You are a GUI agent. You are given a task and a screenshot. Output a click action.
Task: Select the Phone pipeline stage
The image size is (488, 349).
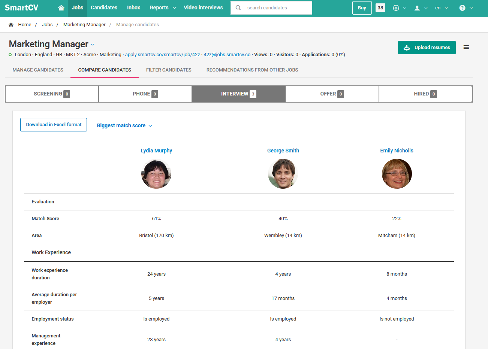[x=145, y=94]
